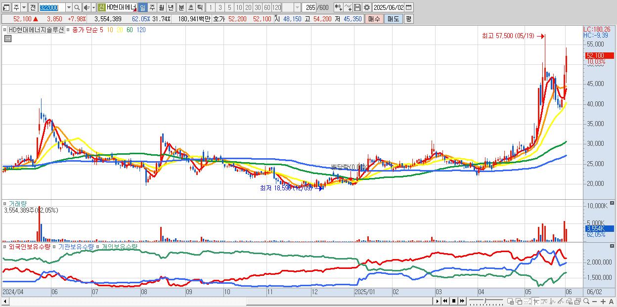This screenshot has height=307, width=617.
Task: Select interval 5 button
Action: pos(229,7)
